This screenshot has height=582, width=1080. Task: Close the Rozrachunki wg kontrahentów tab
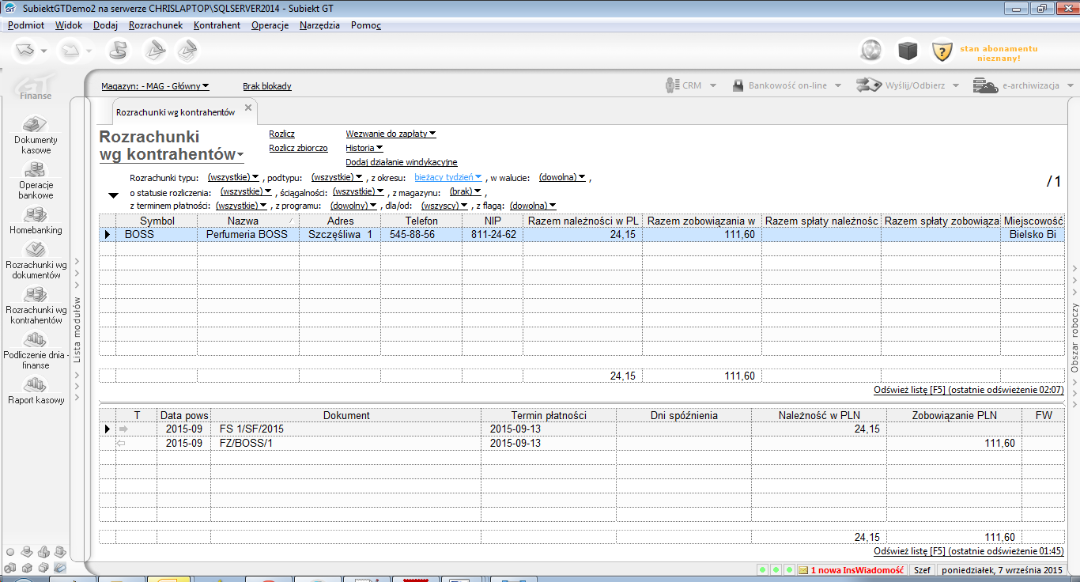247,108
